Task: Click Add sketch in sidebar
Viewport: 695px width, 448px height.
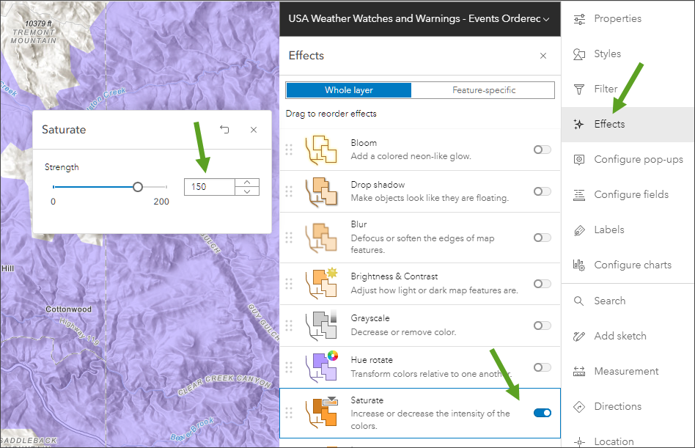Action: point(619,337)
